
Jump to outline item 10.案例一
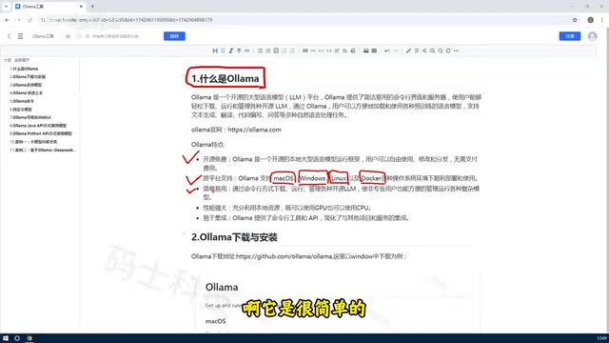(x=33, y=142)
